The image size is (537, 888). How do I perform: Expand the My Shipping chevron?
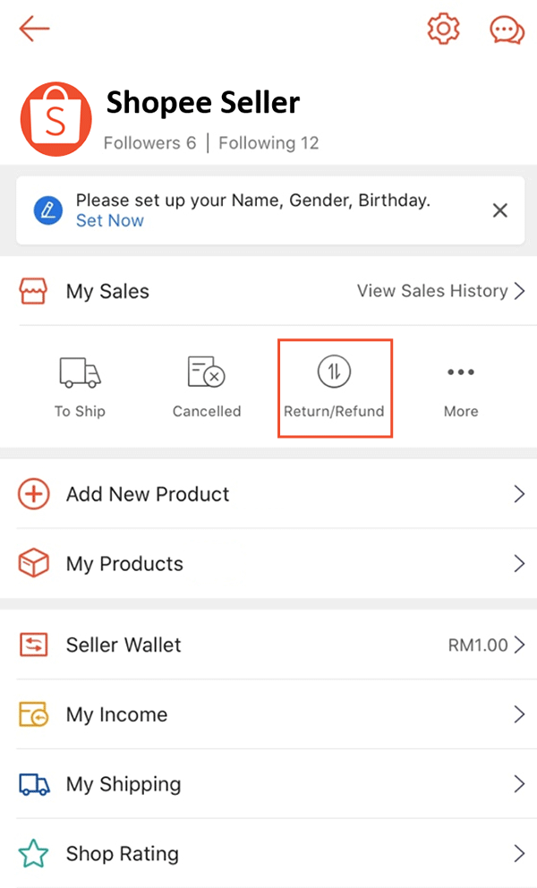tap(519, 784)
